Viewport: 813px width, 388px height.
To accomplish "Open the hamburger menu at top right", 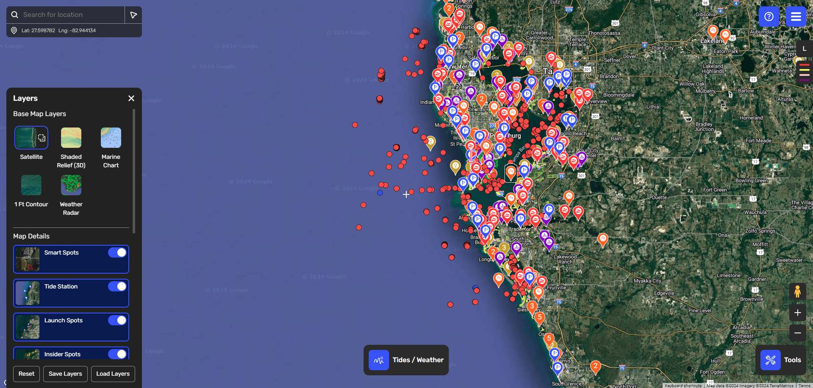I will (x=796, y=17).
